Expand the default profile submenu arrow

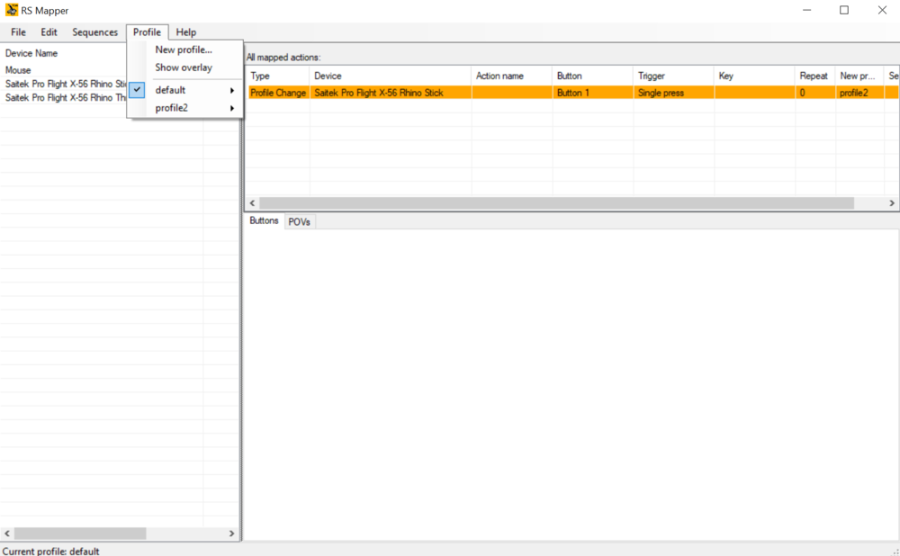(232, 91)
